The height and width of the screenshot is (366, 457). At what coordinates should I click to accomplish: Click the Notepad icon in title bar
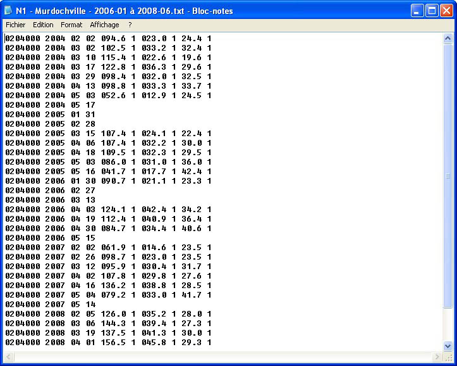click(x=8, y=11)
